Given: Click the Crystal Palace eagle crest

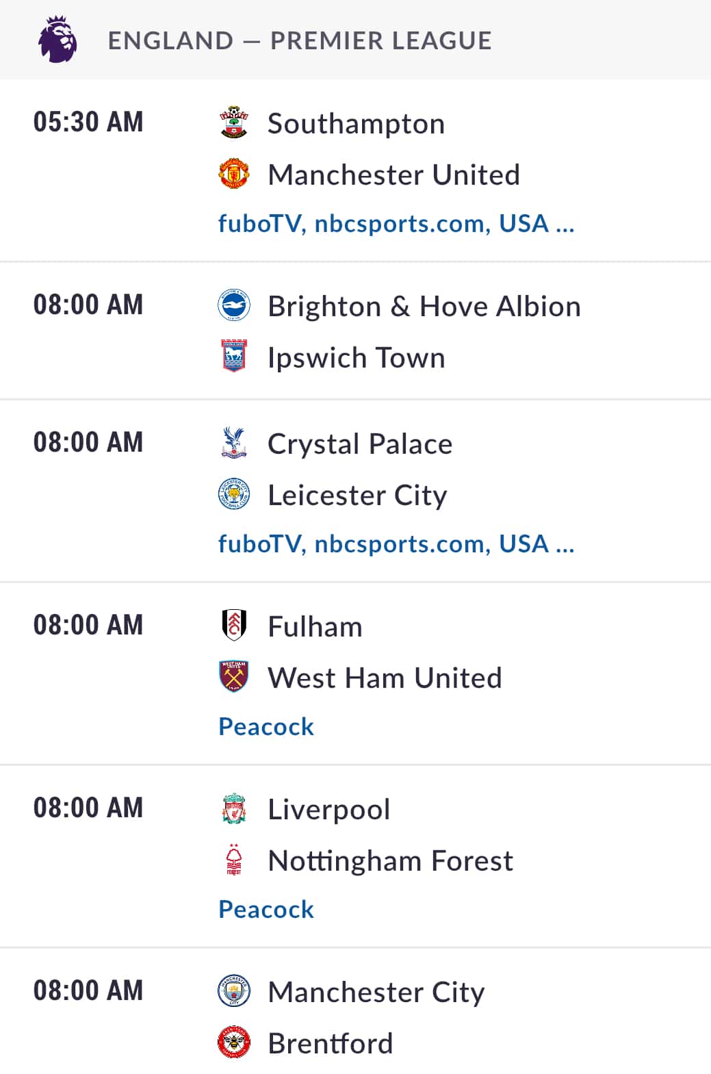Looking at the screenshot, I should tap(234, 443).
